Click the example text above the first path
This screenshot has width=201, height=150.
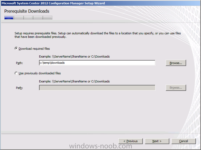click(74, 56)
